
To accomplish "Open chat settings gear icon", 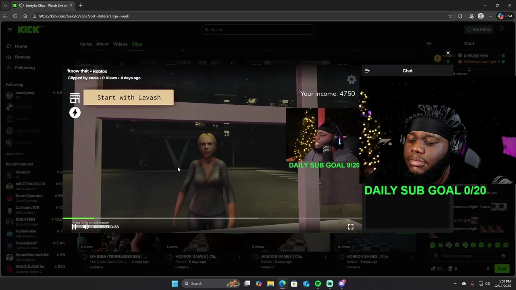I will click(488, 269).
